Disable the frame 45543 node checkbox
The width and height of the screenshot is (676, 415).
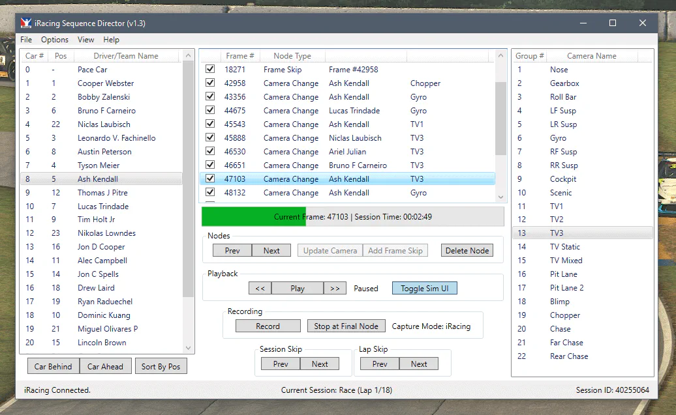click(x=210, y=124)
